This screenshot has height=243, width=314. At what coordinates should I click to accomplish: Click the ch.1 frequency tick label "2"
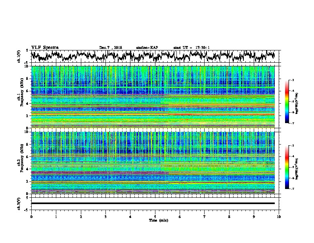(28, 116)
